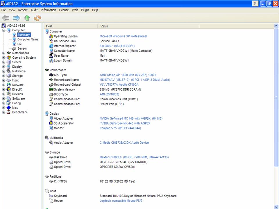The height and width of the screenshot is (209, 279).
Task: Select the Summary tree item
Action: coord(24,35)
